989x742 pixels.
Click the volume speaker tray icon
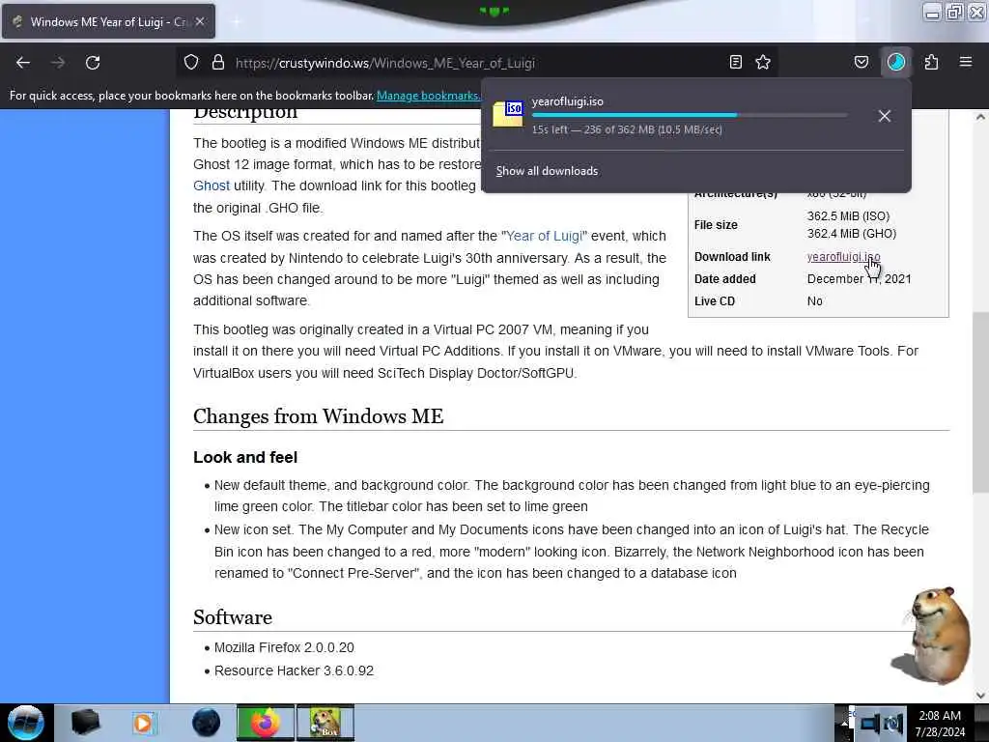click(893, 723)
